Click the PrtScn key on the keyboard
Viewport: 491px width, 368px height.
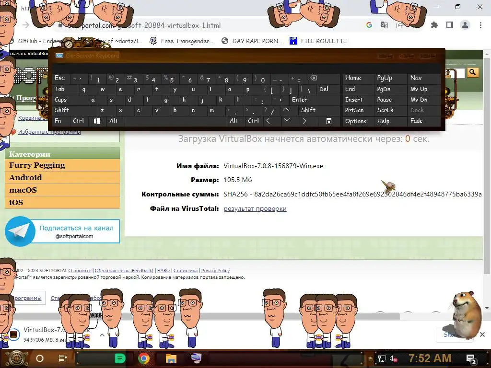coord(358,110)
